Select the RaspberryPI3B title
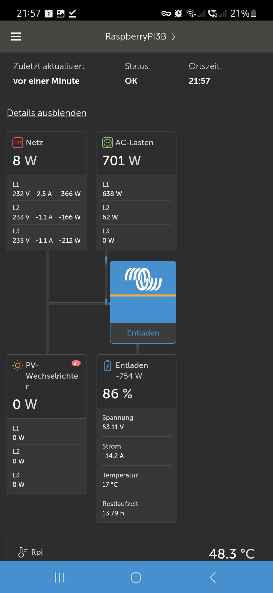This screenshot has width=273, height=593. (136, 36)
